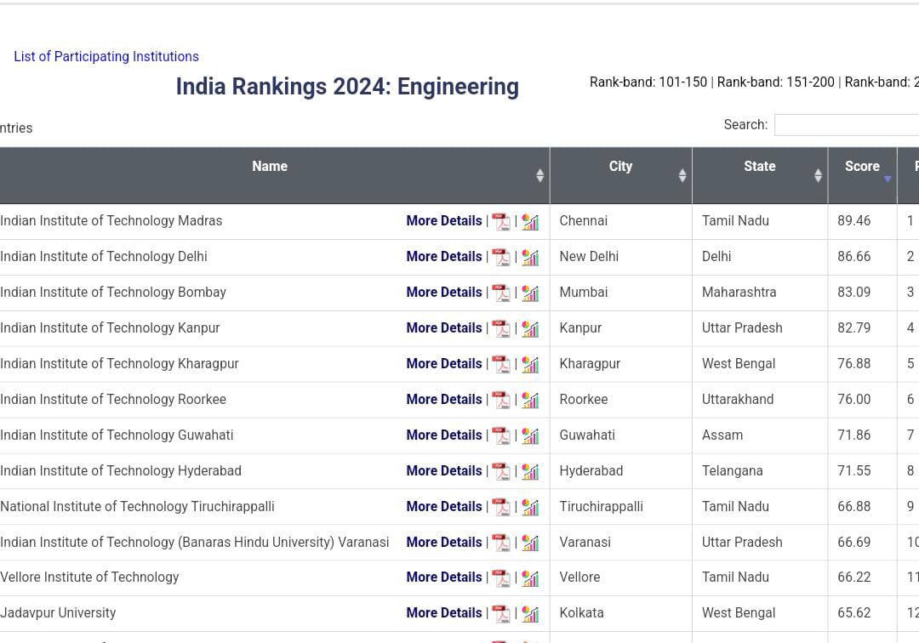Select the score value 82.79
Viewport: 919px width, 643px height.
point(854,328)
